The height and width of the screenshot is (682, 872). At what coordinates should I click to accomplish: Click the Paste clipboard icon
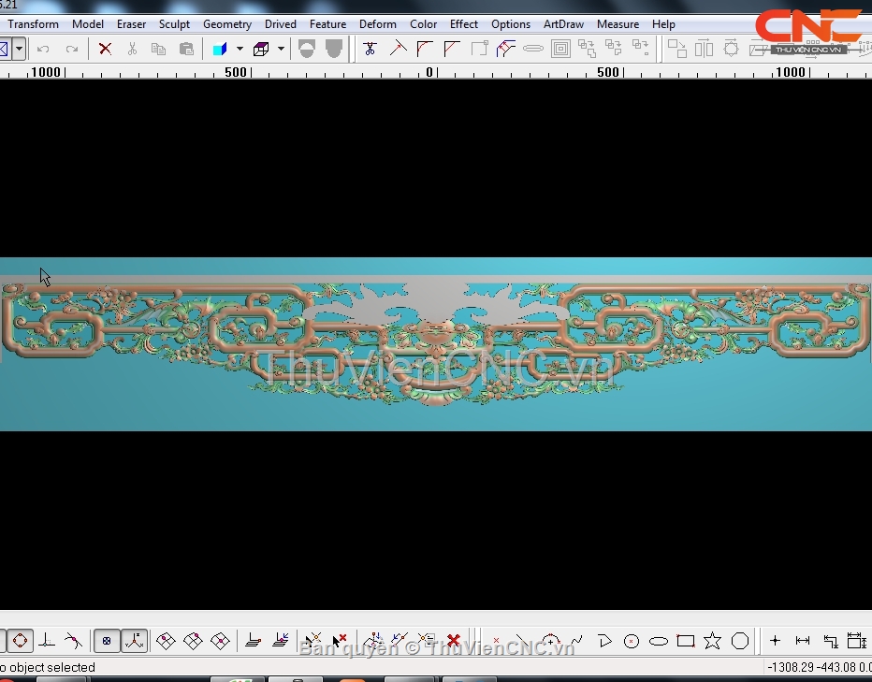(x=186, y=49)
